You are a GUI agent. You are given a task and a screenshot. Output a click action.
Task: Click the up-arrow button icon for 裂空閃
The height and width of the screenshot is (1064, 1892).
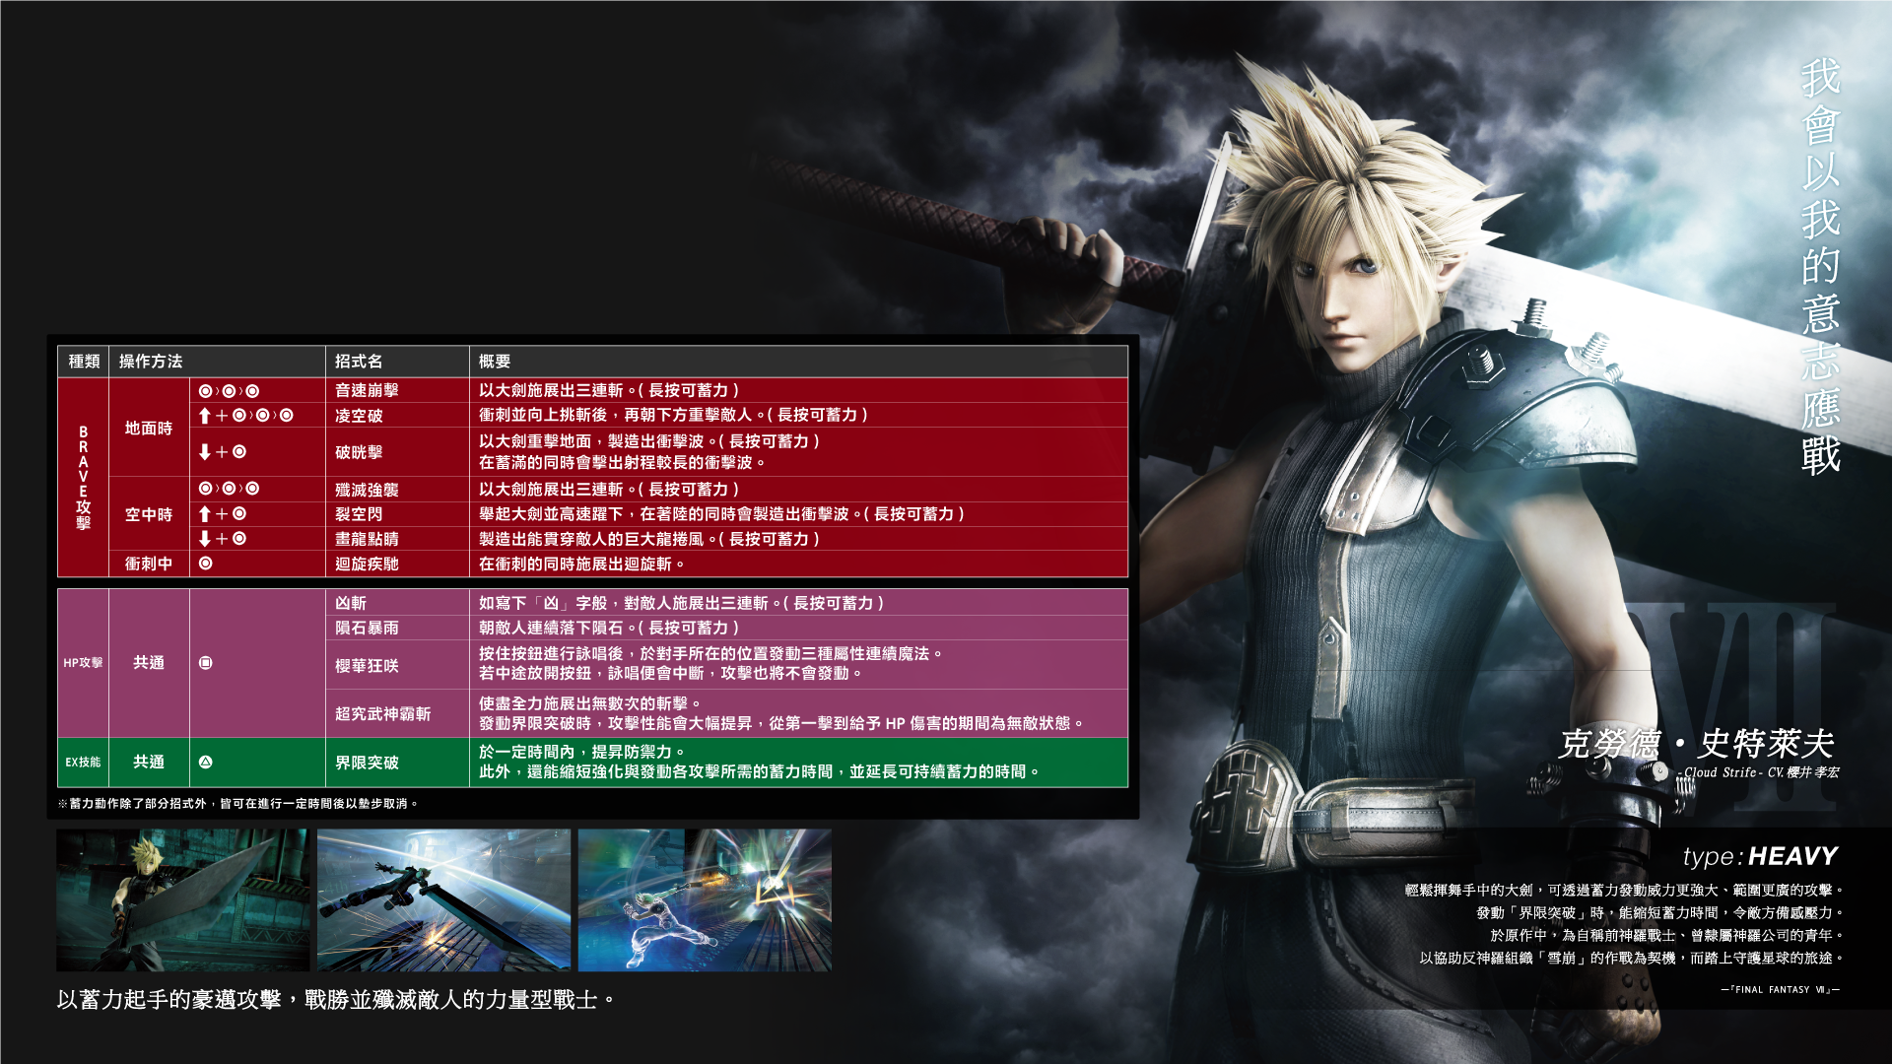click(x=222, y=514)
